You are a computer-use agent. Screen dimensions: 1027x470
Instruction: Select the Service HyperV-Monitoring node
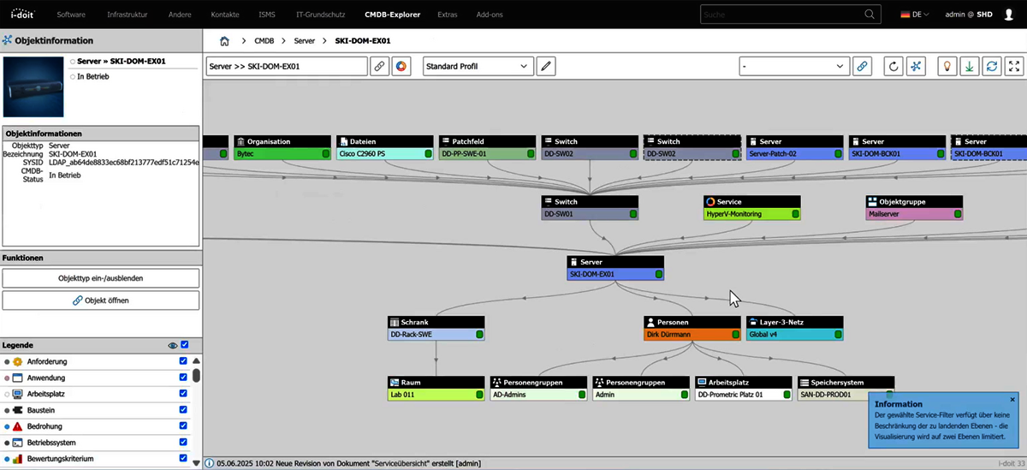pos(751,208)
